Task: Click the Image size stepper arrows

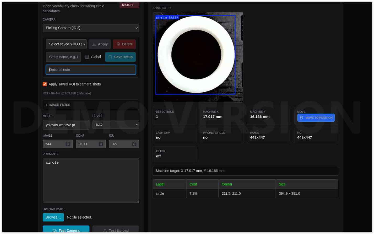Action: pyautogui.click(x=68, y=144)
